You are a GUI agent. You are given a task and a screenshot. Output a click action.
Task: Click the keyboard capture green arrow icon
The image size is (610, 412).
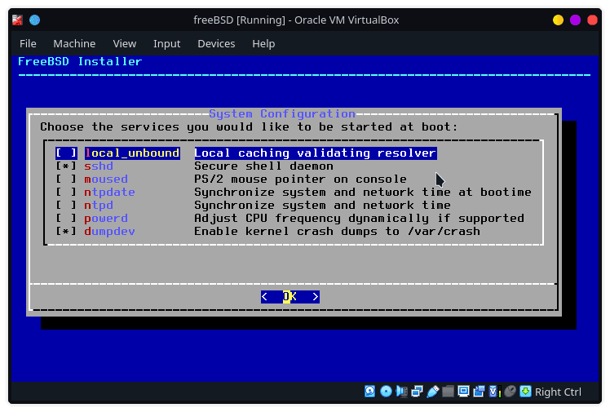click(525, 392)
